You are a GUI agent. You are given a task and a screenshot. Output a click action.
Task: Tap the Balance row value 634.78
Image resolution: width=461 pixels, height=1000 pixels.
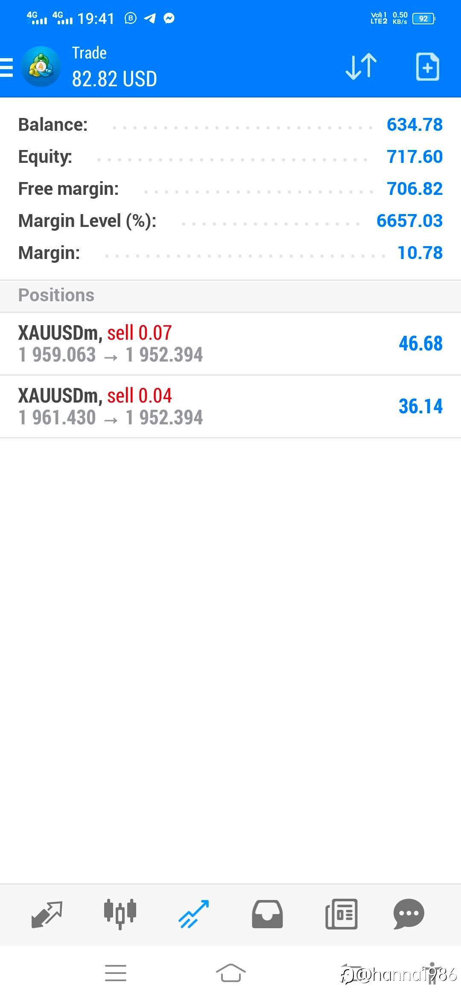[x=414, y=125]
